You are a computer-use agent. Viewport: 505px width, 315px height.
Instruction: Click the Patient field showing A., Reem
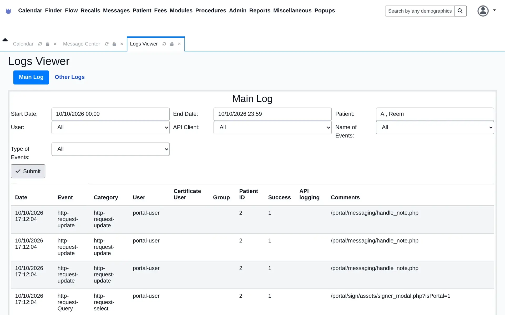tap(435, 114)
